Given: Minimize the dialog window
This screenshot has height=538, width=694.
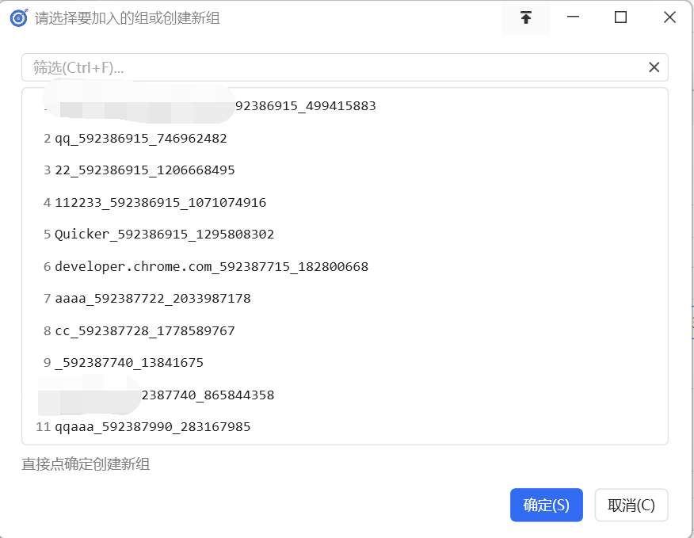Looking at the screenshot, I should coord(573,17).
